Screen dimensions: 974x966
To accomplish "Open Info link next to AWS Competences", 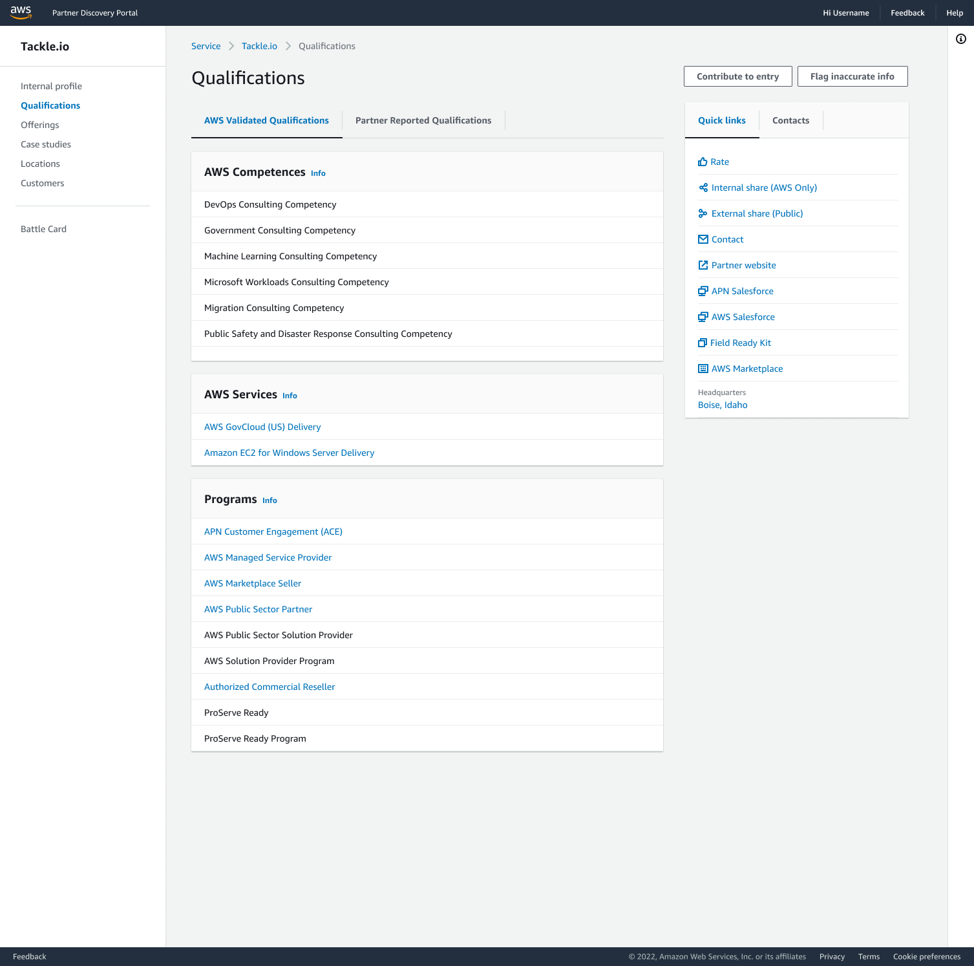I will click(318, 173).
